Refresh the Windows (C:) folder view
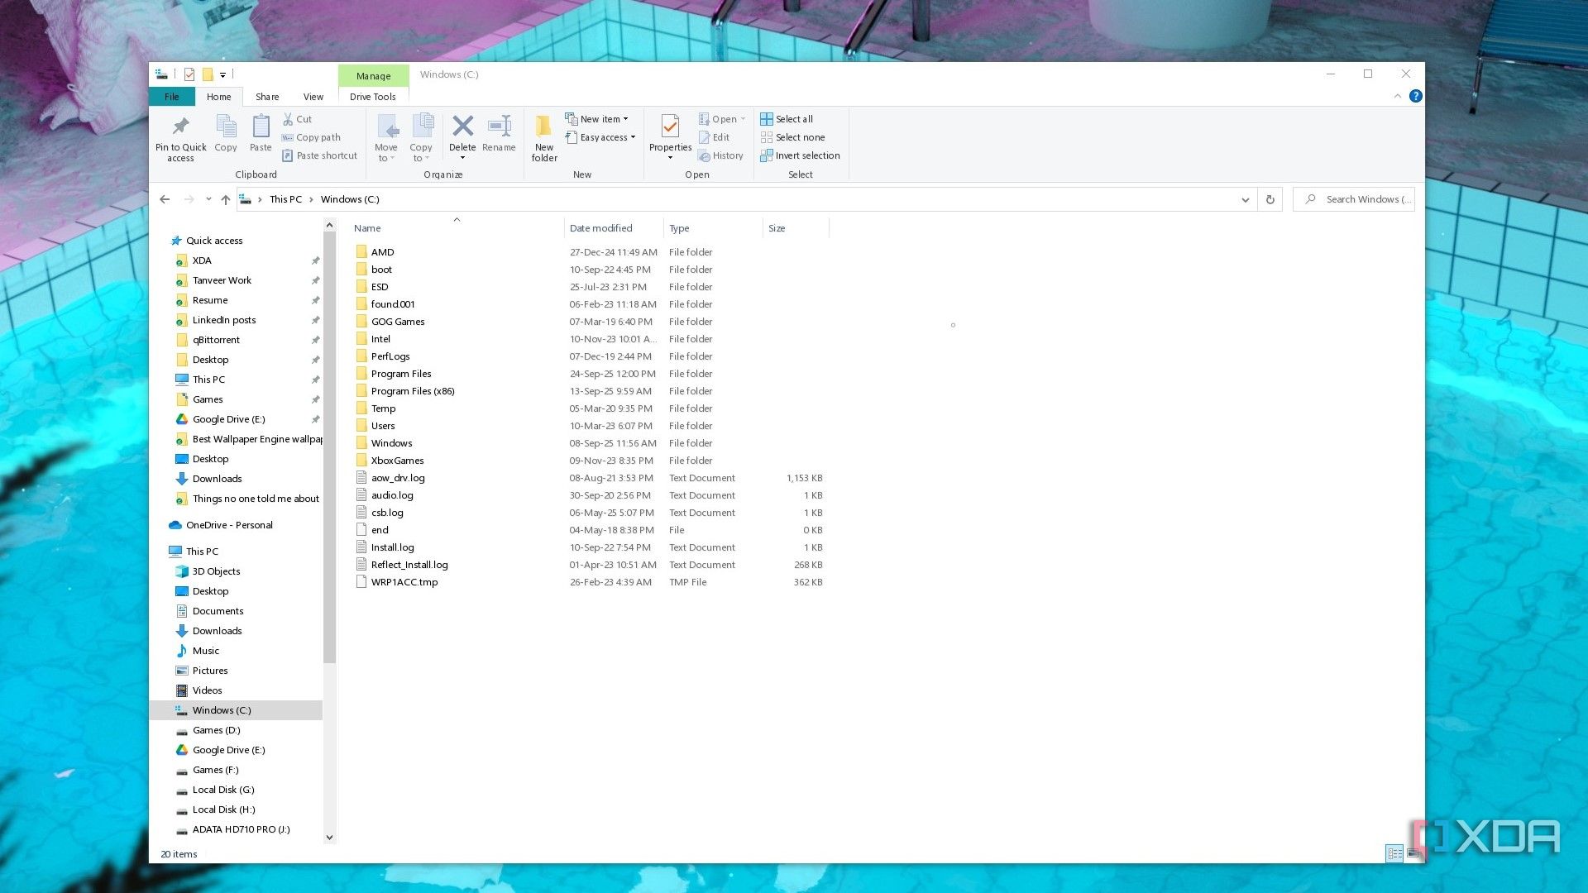 point(1270,199)
